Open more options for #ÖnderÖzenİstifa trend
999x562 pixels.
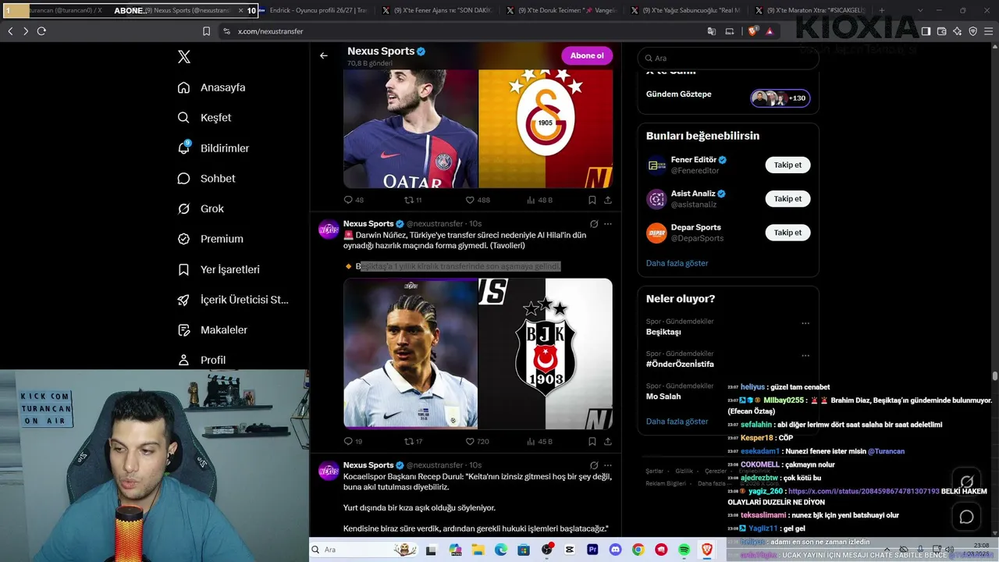pyautogui.click(x=805, y=356)
